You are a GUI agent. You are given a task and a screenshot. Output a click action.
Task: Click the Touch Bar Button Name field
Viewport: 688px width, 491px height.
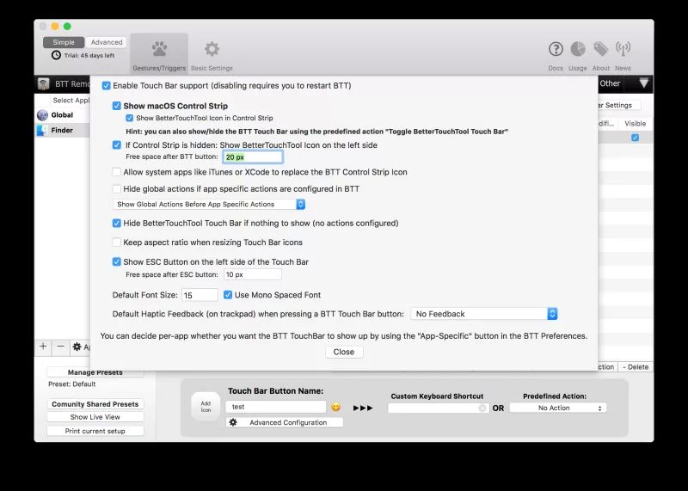point(276,407)
